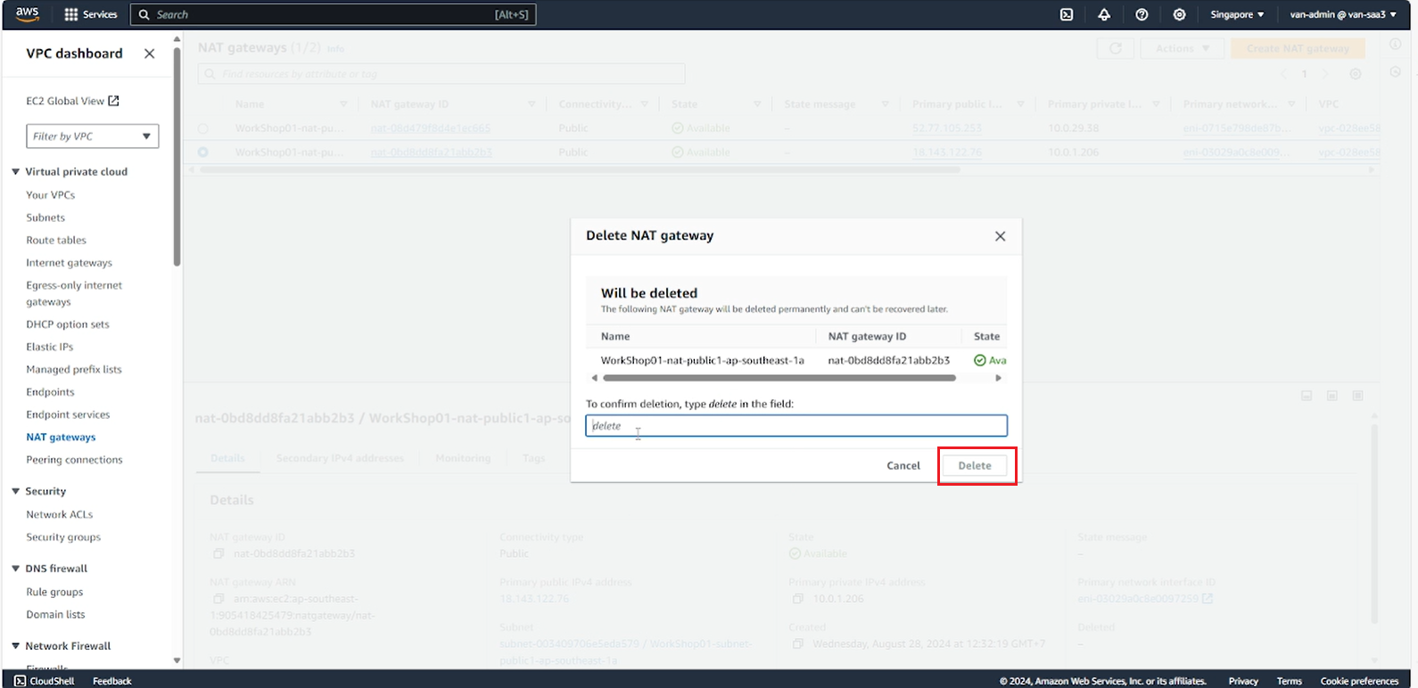Open the primary network interface external link icon
Screen dimensions: 1418x688
click(1208, 599)
